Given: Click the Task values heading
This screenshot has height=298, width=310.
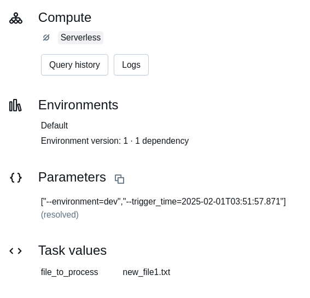Looking at the screenshot, I should 72,250.
